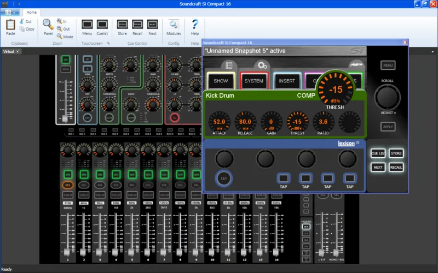The height and width of the screenshot is (273, 438).
Task: Click the BUS 10 button
Action: (170, 130)
